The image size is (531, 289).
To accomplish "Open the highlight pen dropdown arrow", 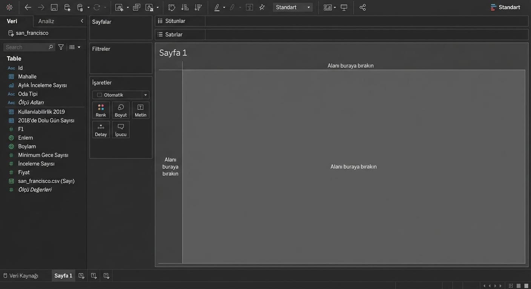I will [224, 8].
